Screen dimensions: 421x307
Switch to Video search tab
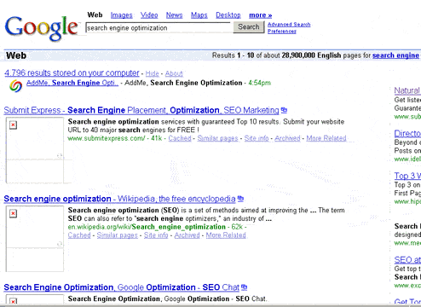click(149, 15)
